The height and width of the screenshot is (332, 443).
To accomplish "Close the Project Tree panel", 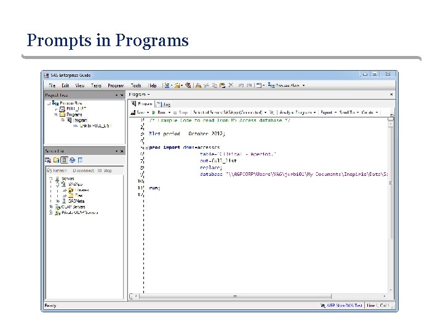I will (122, 95).
